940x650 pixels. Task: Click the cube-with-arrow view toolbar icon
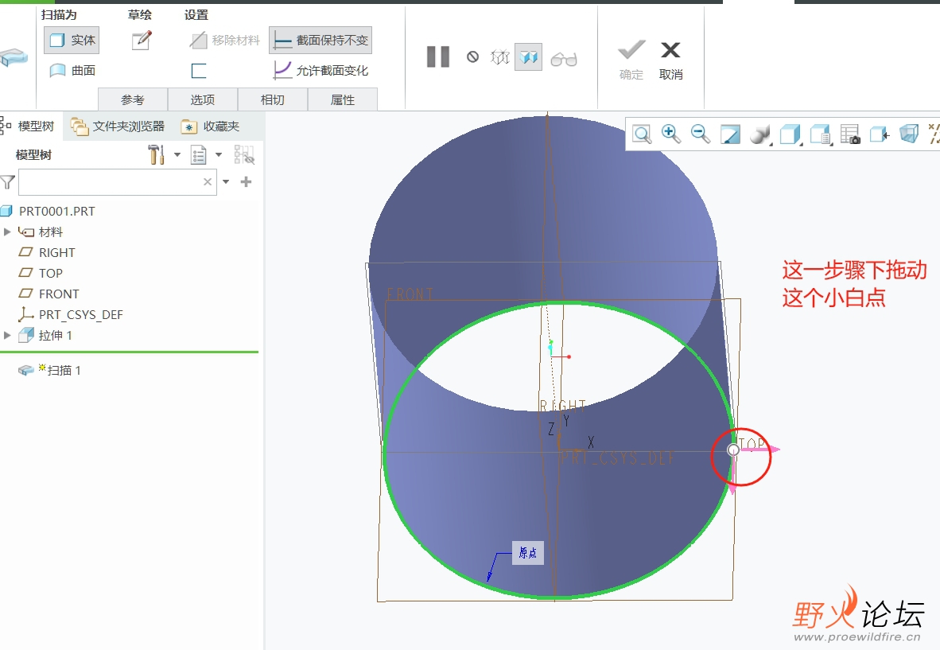880,134
